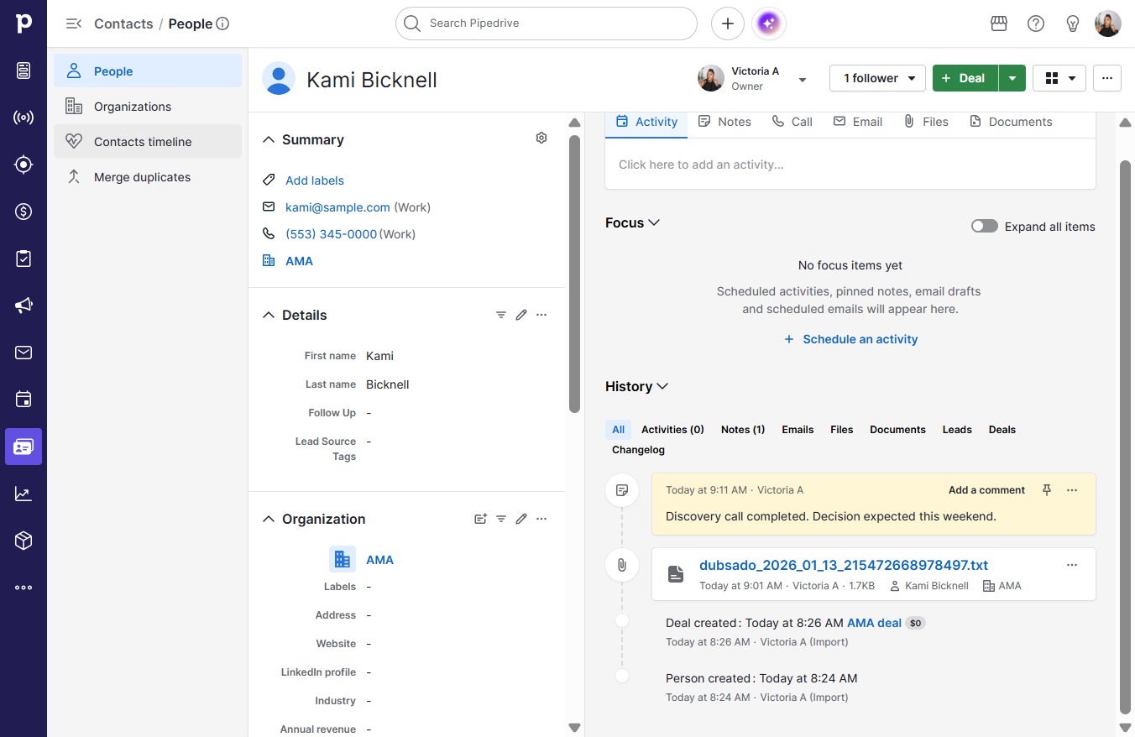Screen dimensions: 1135x737
Task: Open more options for dubsado file
Action: (1072, 565)
